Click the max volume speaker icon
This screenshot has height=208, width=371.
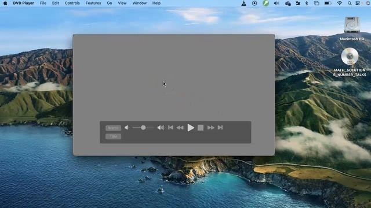pos(161,128)
